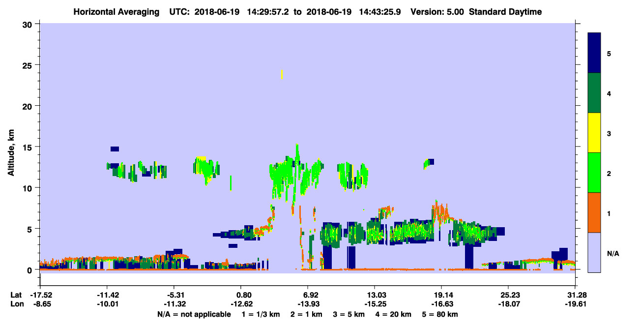
Task: Click the 'Lon' row label
Action: click(17, 304)
